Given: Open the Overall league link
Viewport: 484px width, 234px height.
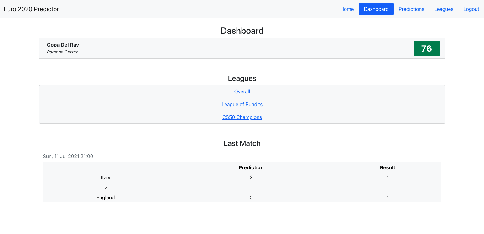Looking at the screenshot, I should [242, 92].
